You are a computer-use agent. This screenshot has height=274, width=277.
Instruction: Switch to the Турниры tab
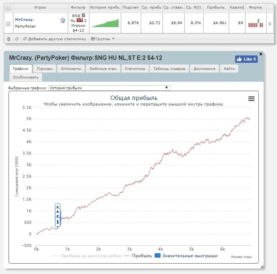point(45,69)
